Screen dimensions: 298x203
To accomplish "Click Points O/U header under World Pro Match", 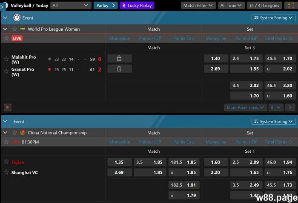I will [184, 38].
